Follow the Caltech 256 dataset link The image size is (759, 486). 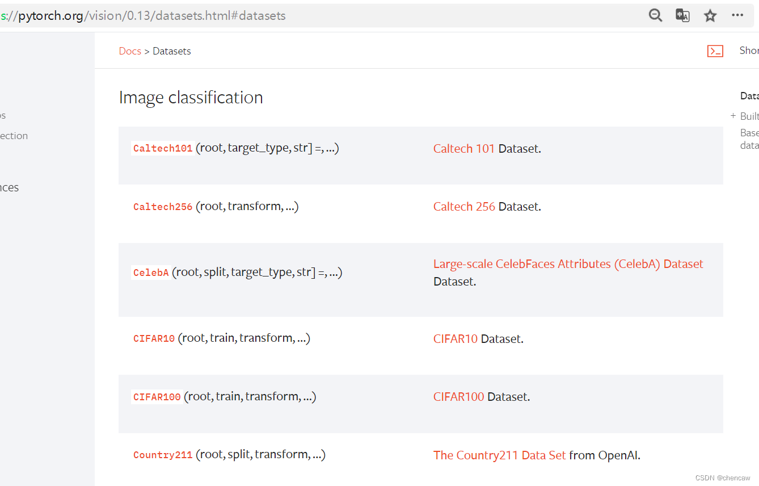click(464, 207)
